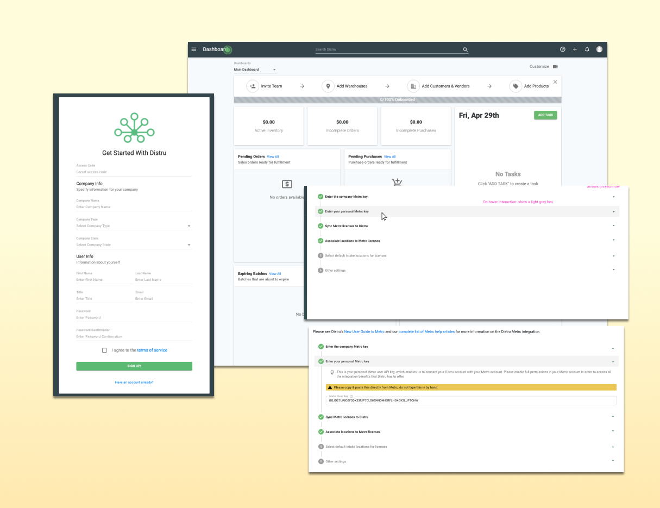Check the terms of service agreement checkbox

click(104, 350)
